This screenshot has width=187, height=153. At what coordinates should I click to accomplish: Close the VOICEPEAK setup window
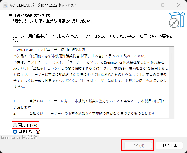(179, 5)
